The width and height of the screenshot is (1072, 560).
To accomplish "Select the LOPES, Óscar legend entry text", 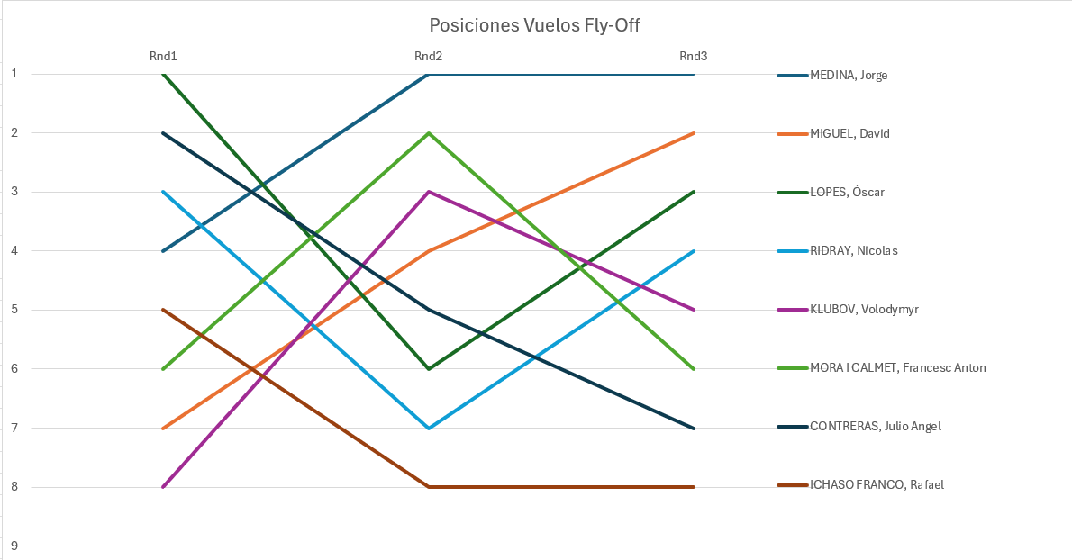I will [847, 192].
